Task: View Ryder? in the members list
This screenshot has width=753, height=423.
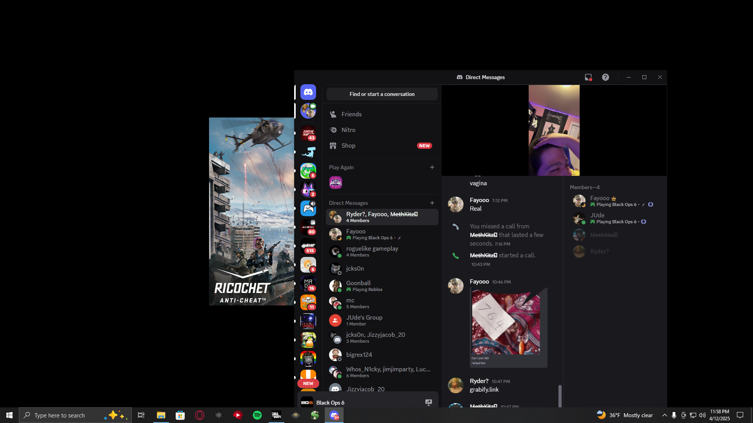Action: coord(614,251)
